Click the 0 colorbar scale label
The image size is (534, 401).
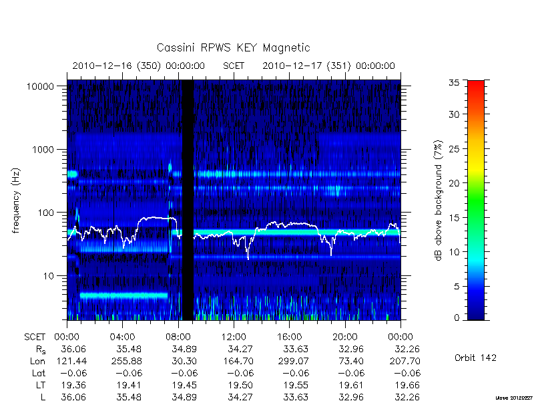coord(457,318)
